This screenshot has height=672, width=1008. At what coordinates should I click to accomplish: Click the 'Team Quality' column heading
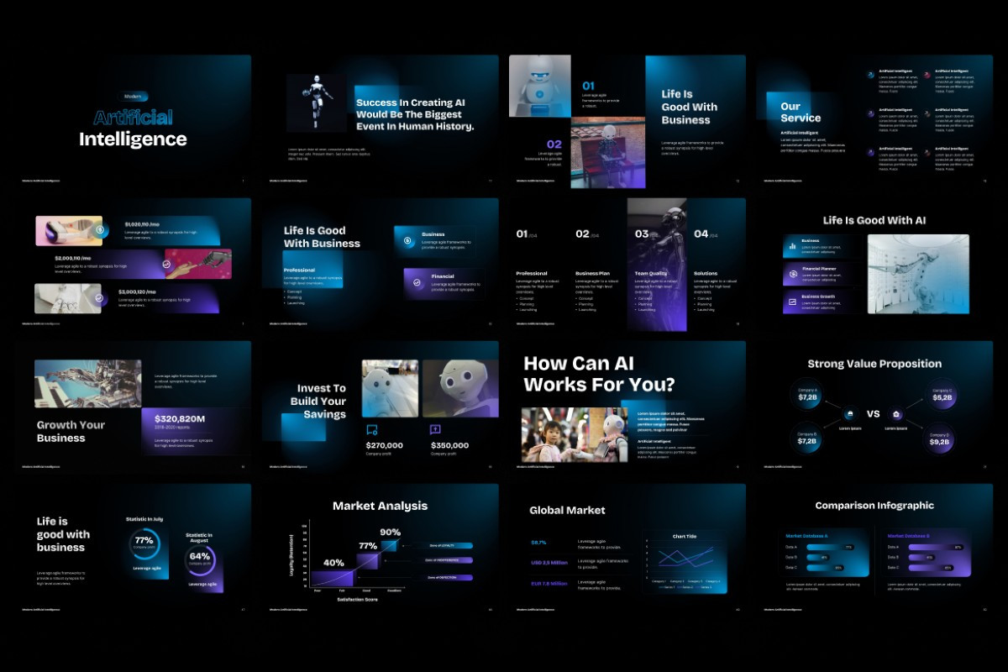click(651, 273)
